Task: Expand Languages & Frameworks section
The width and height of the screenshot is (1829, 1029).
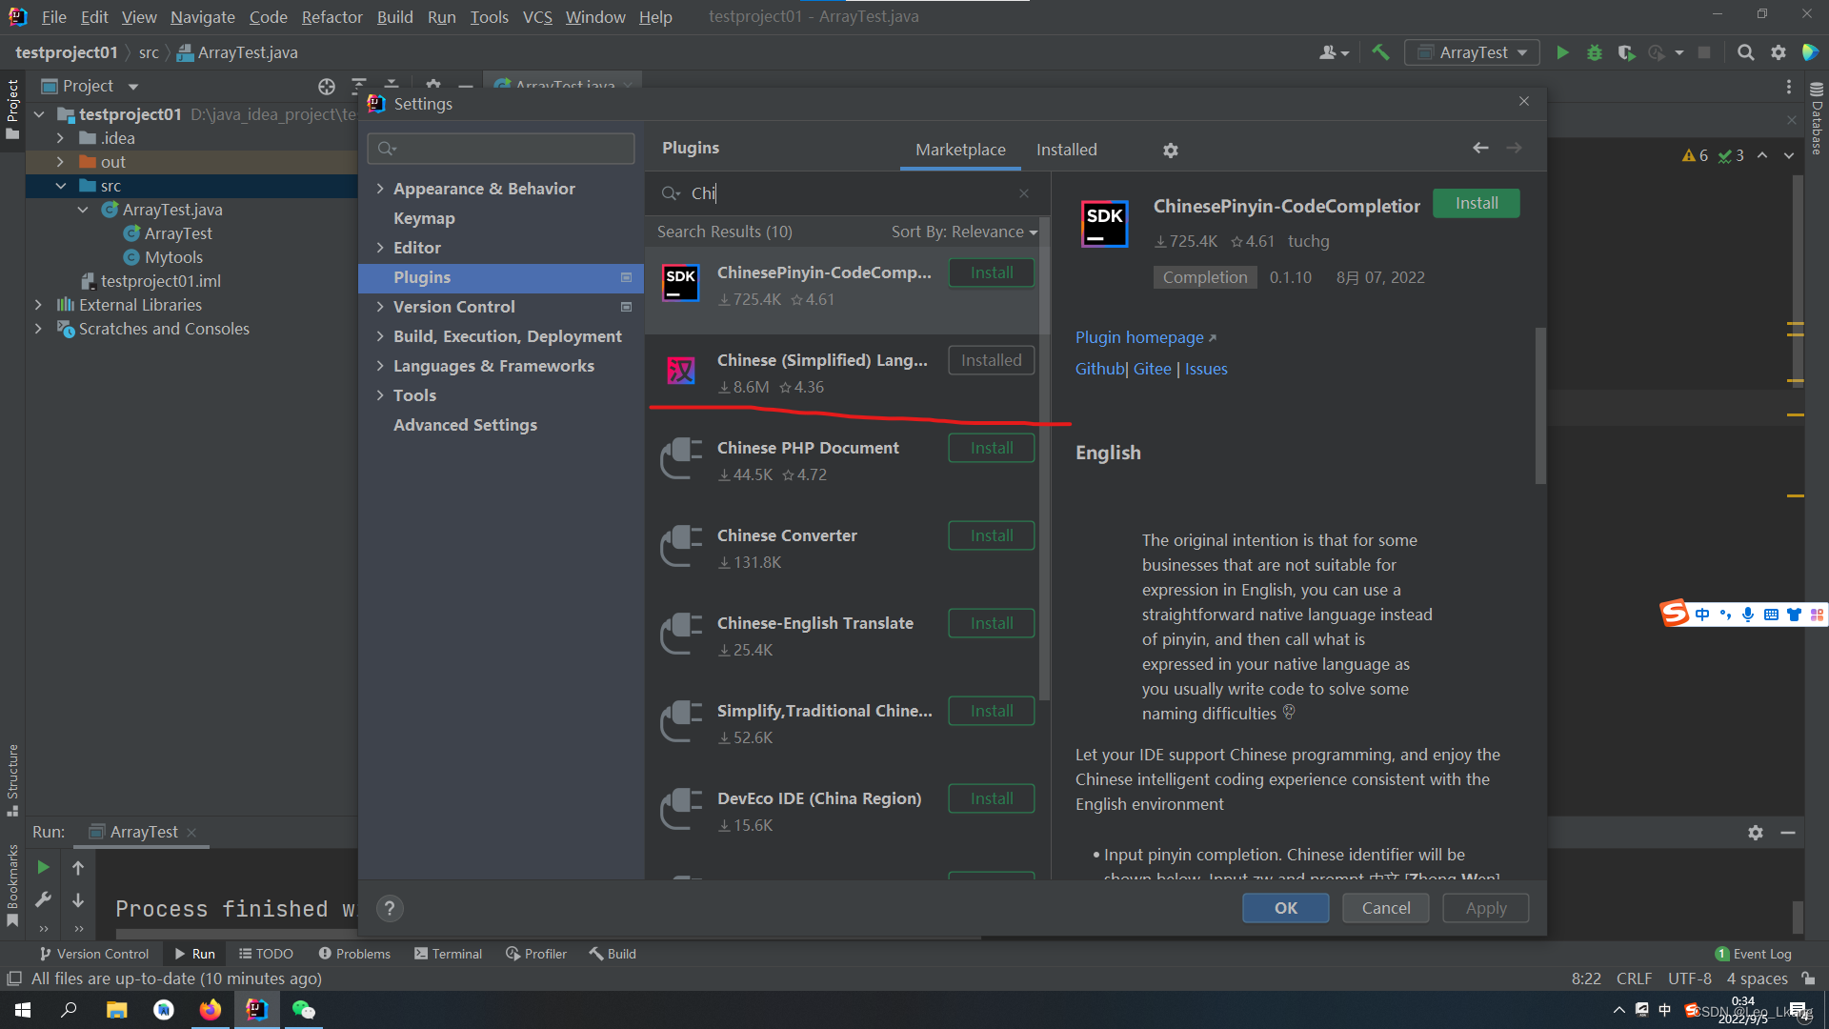Action: click(380, 366)
